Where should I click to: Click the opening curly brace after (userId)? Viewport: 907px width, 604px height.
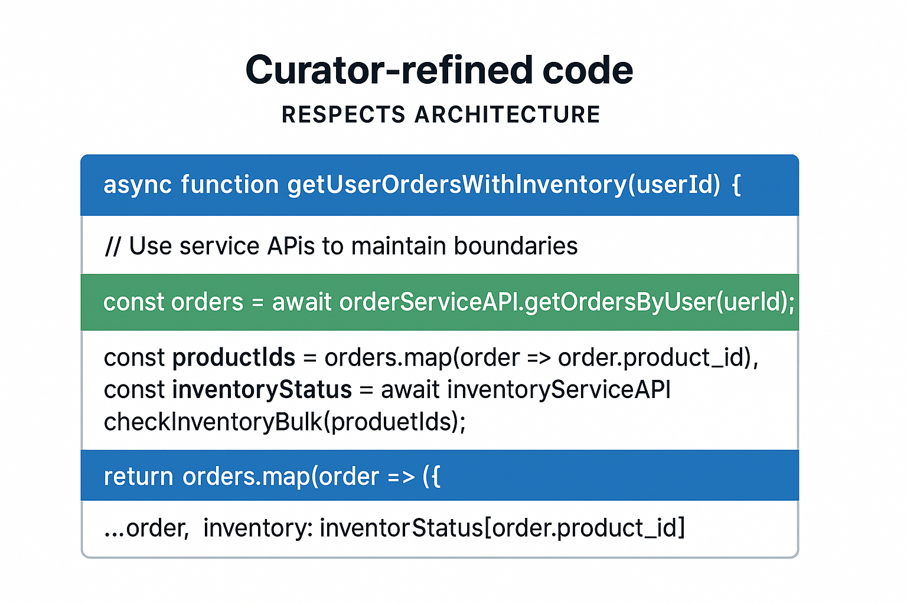pyautogui.click(x=736, y=185)
